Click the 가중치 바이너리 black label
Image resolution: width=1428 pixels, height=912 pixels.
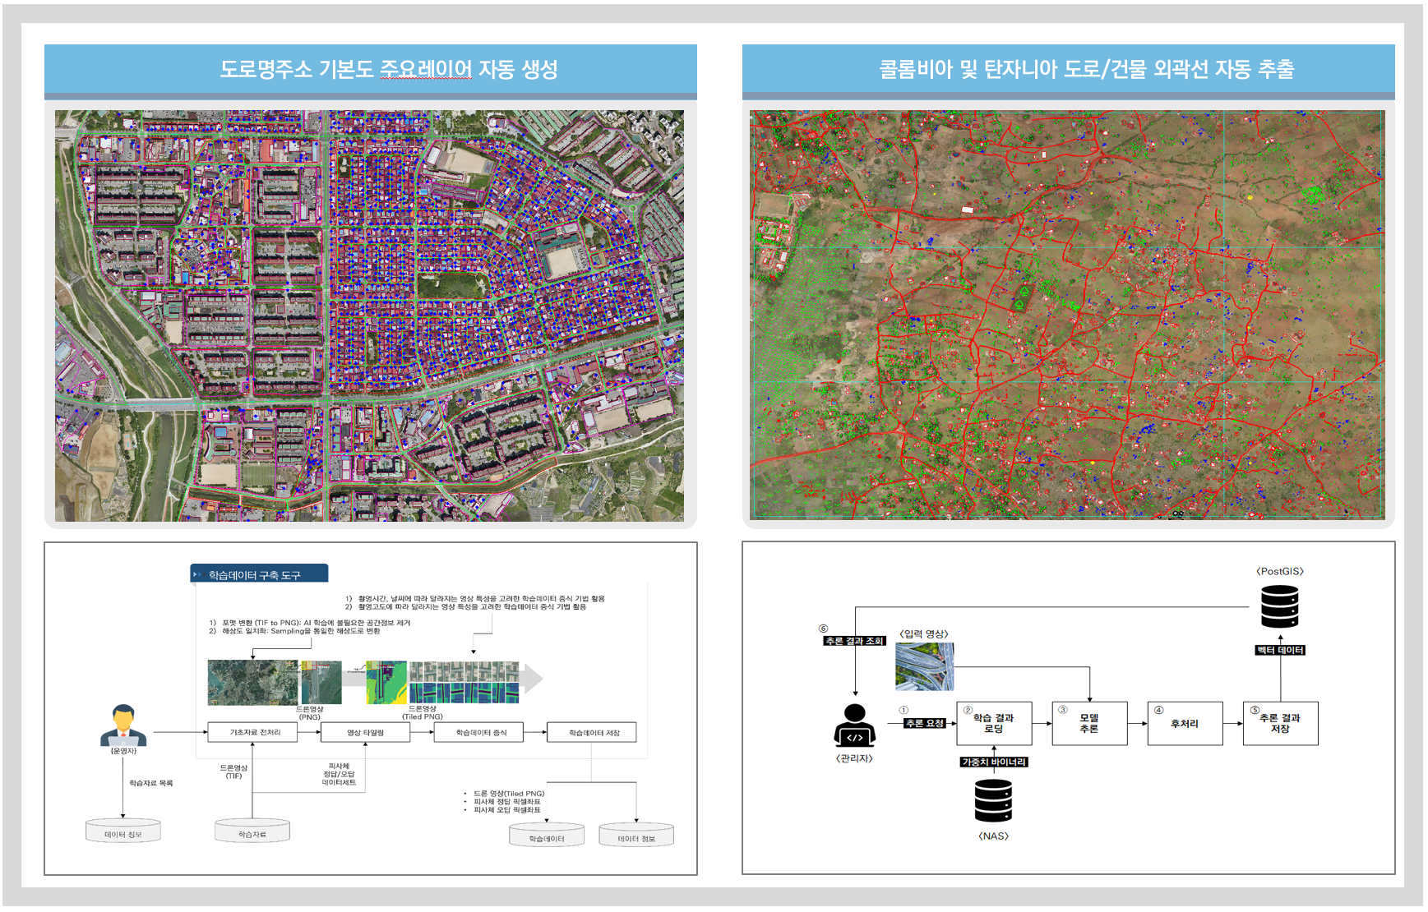994,762
